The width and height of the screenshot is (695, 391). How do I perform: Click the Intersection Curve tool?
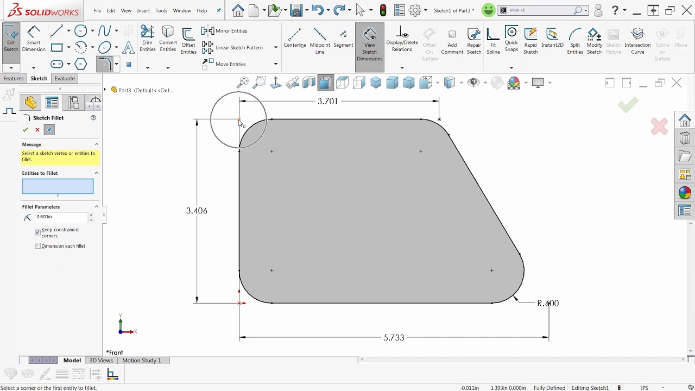637,41
